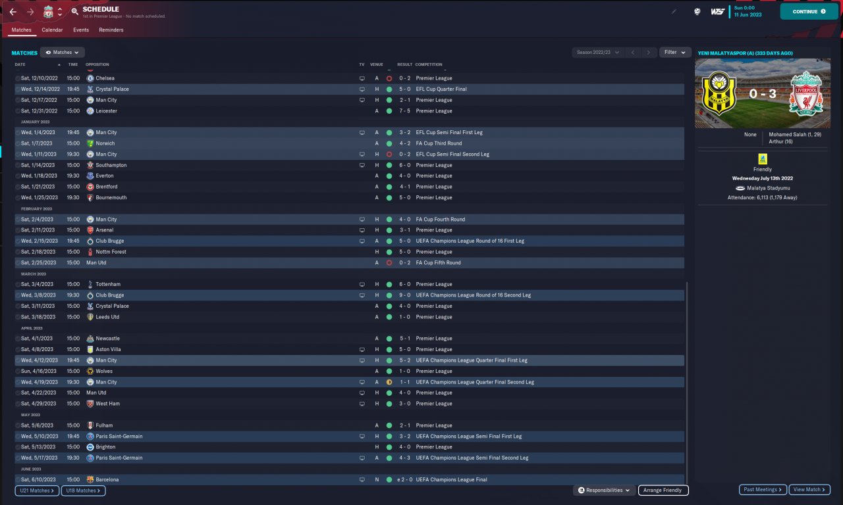Switch to the Matches tab

point(22,30)
